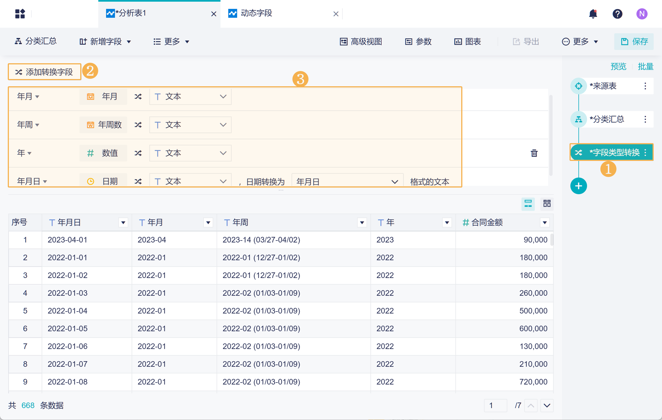662x420 pixels.
Task: Click the 添加转换字段 button
Action: (x=44, y=72)
